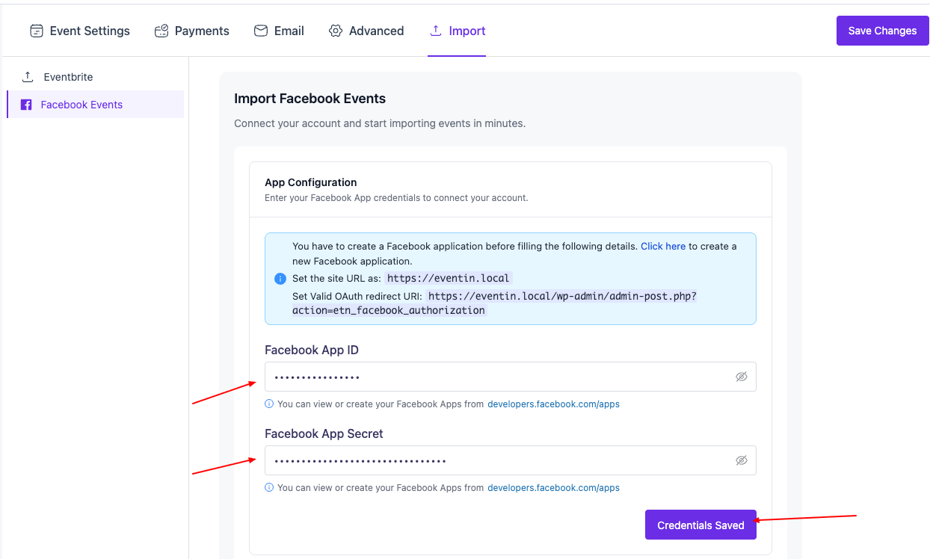This screenshot has height=559, width=930.
Task: Click the Facebook logo icon in sidebar
Action: pyautogui.click(x=26, y=105)
